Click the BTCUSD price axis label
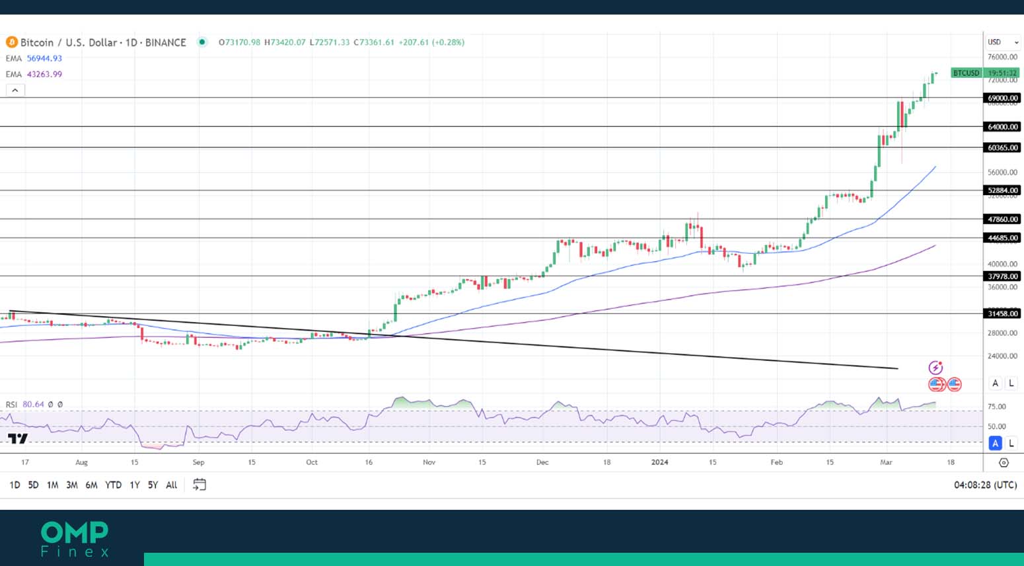Image resolution: width=1024 pixels, height=566 pixels. (966, 73)
